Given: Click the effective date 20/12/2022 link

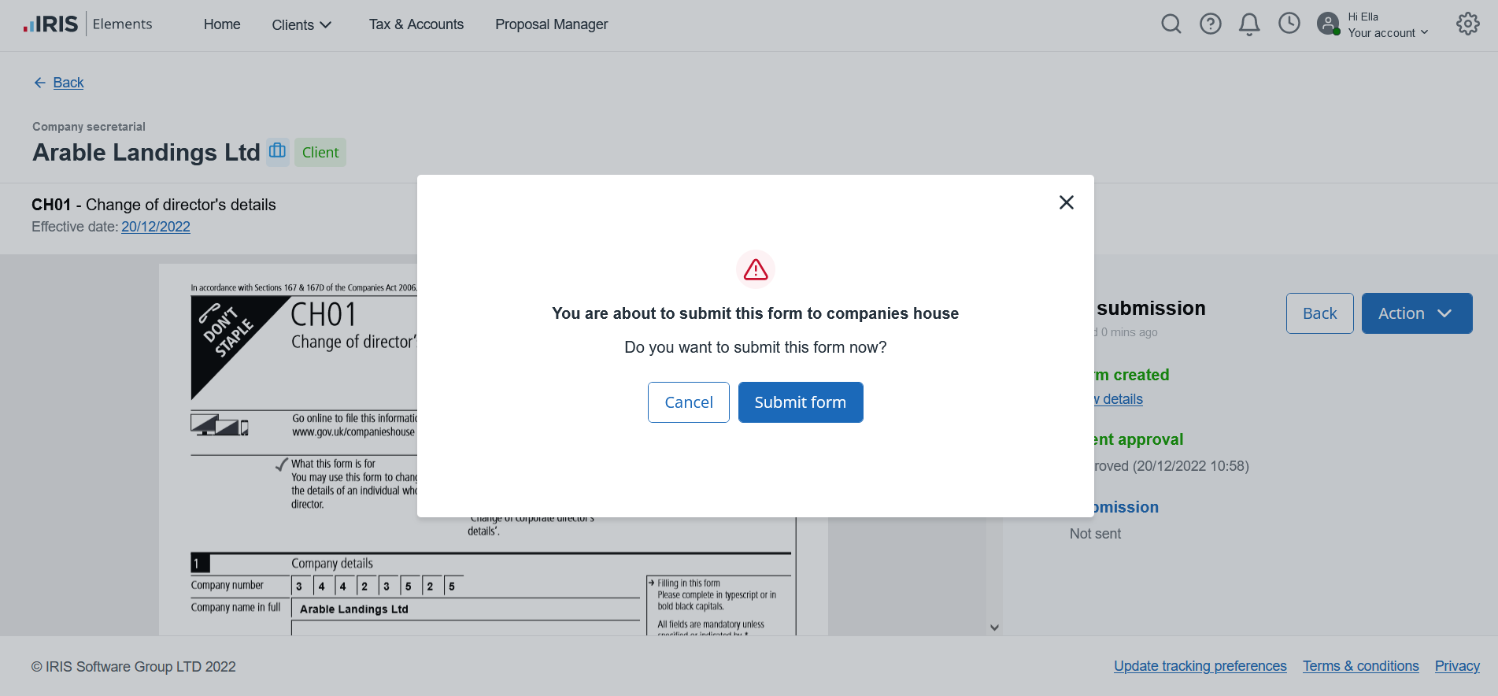Looking at the screenshot, I should click(156, 227).
